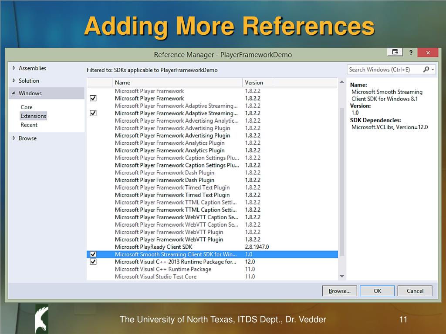This screenshot has height=334, width=446.
Task: Sort by the Name column header
Action: (x=178, y=82)
